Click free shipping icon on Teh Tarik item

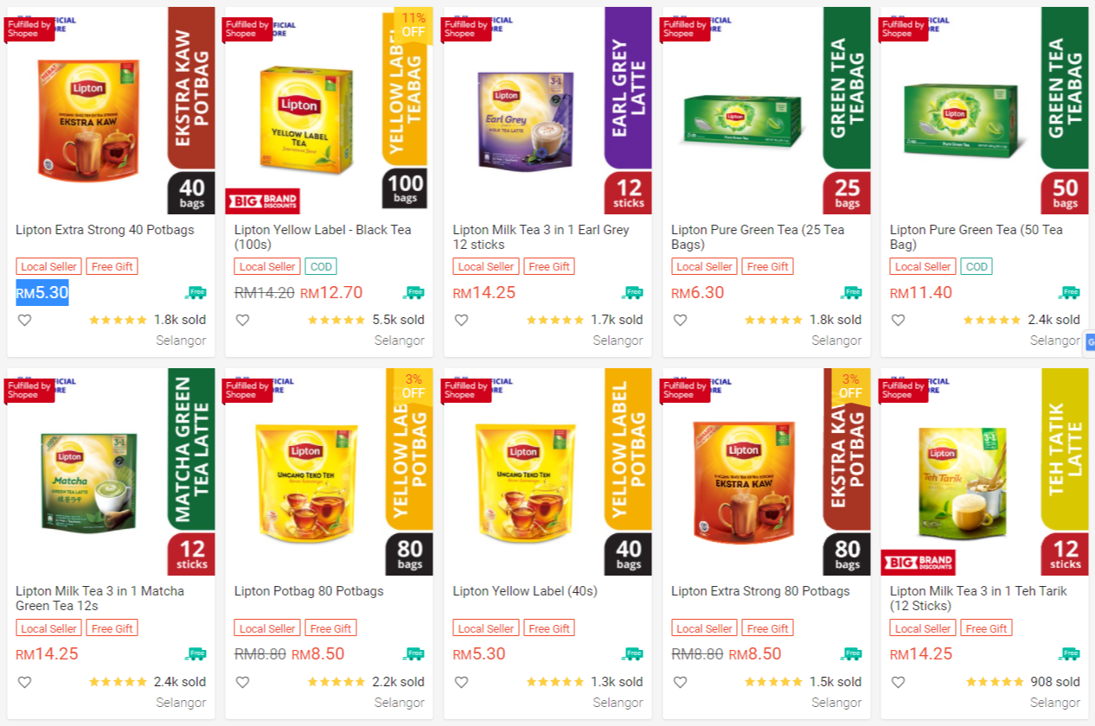tap(1070, 654)
